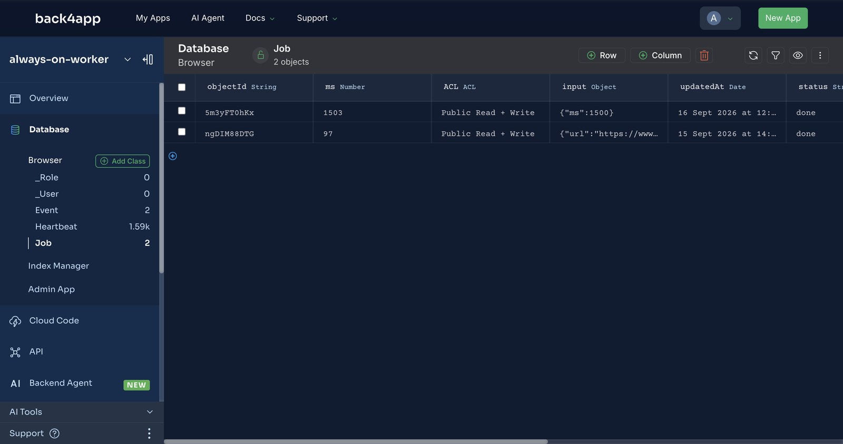Select the _User class
This screenshot has width=843, height=444.
coord(47,194)
